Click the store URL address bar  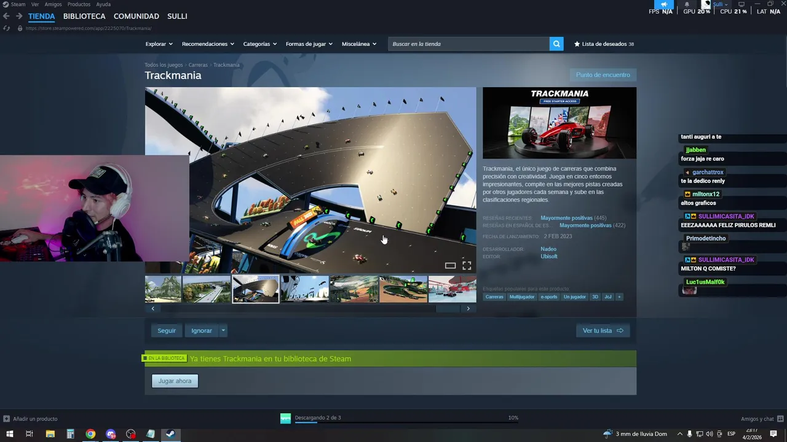pyautogui.click(x=88, y=28)
